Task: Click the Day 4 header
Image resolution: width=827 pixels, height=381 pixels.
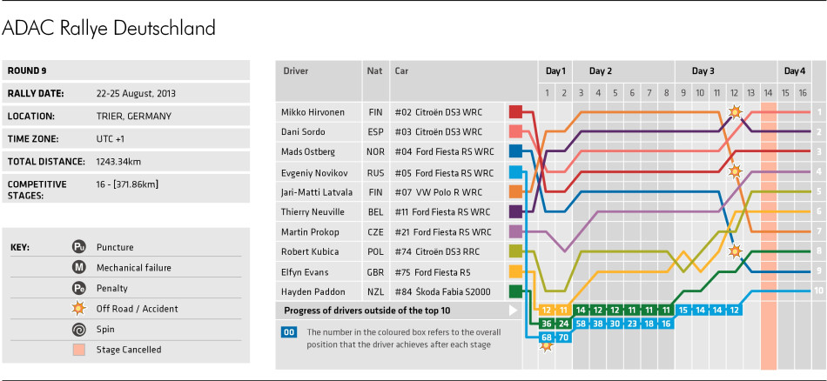Action: coord(794,71)
